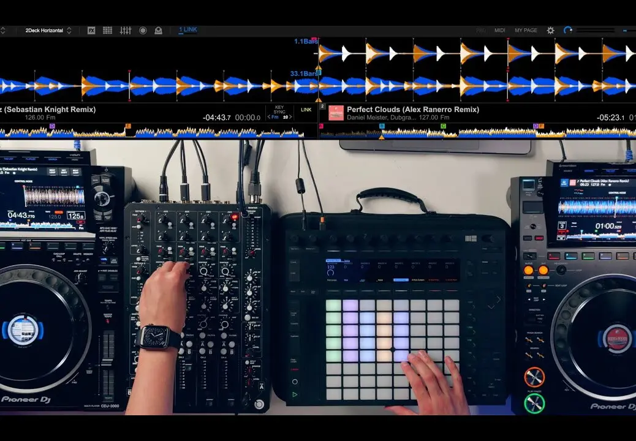
Task: Click the artist text Daniel Meister, Dubgra...
Action: tap(381, 118)
